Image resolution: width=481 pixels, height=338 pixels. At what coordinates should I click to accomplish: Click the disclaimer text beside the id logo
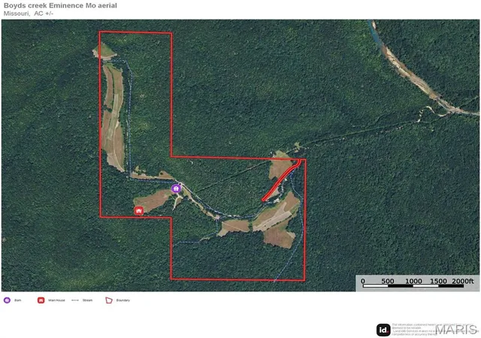coord(435,330)
